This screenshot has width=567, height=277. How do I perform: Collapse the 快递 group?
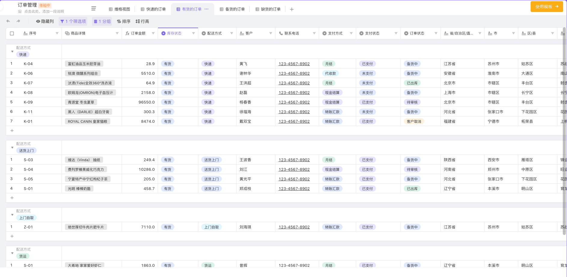coord(12,52)
